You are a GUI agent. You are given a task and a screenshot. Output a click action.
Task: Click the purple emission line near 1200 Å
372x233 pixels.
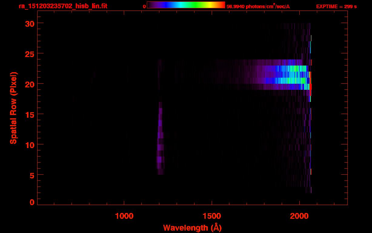tap(160, 138)
